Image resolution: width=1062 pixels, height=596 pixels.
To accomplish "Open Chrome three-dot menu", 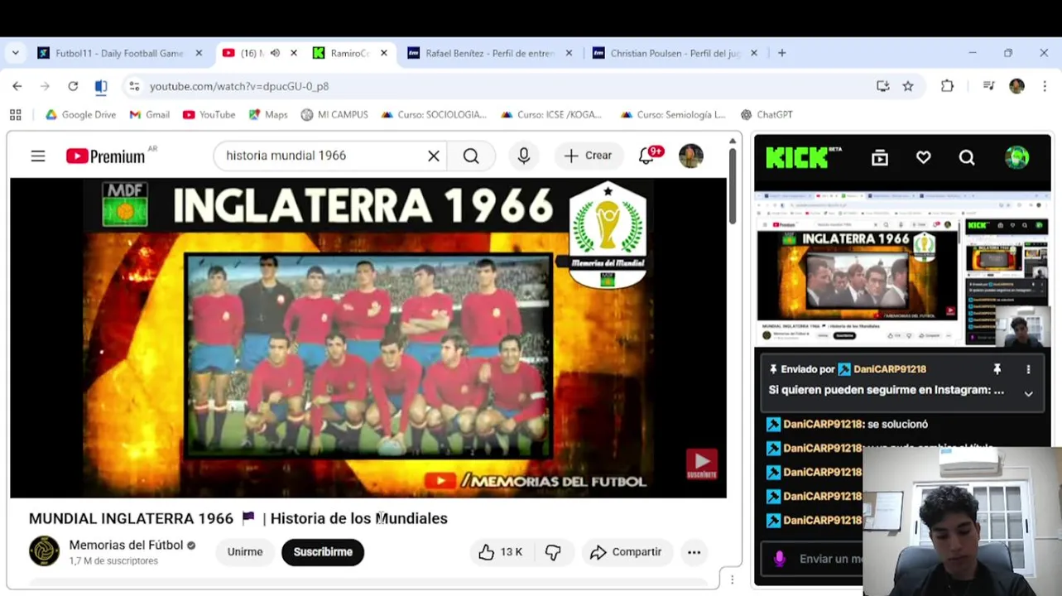I will pyautogui.click(x=1045, y=86).
